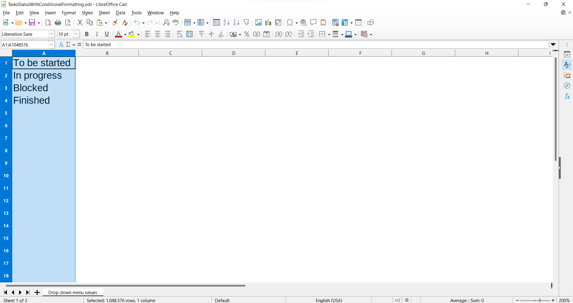Click the Define Print Area icon

coord(335,23)
